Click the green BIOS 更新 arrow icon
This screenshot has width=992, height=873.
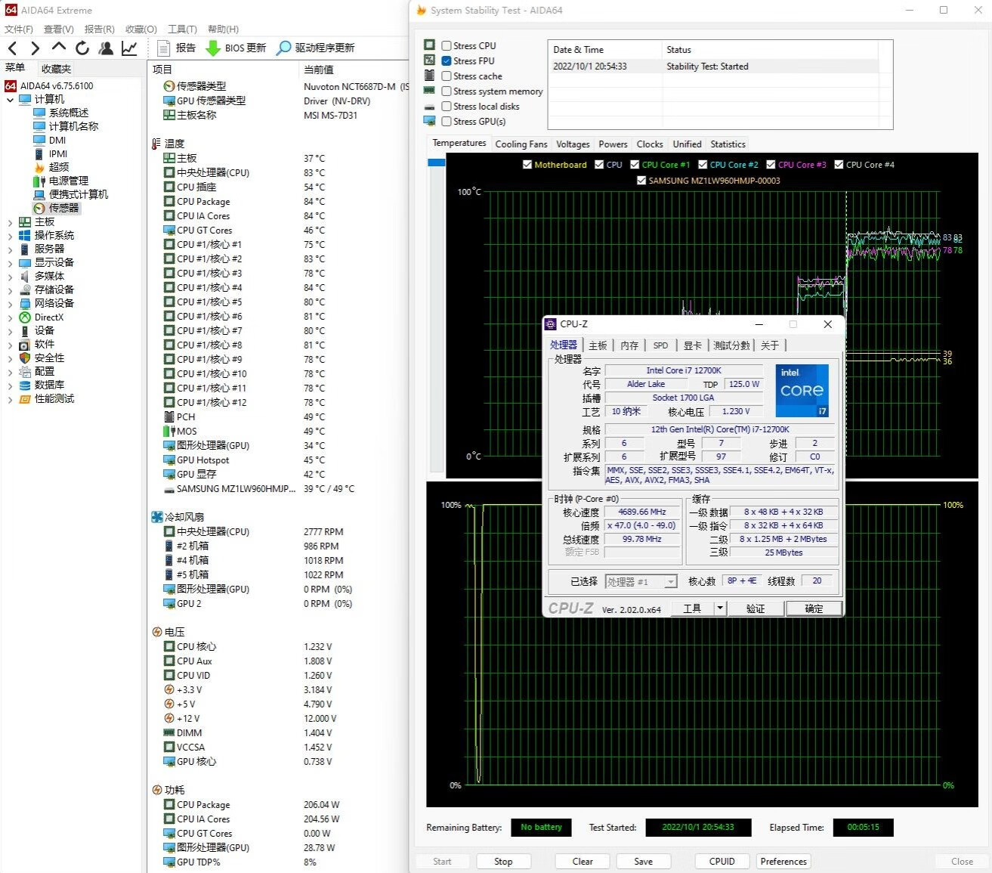(213, 48)
